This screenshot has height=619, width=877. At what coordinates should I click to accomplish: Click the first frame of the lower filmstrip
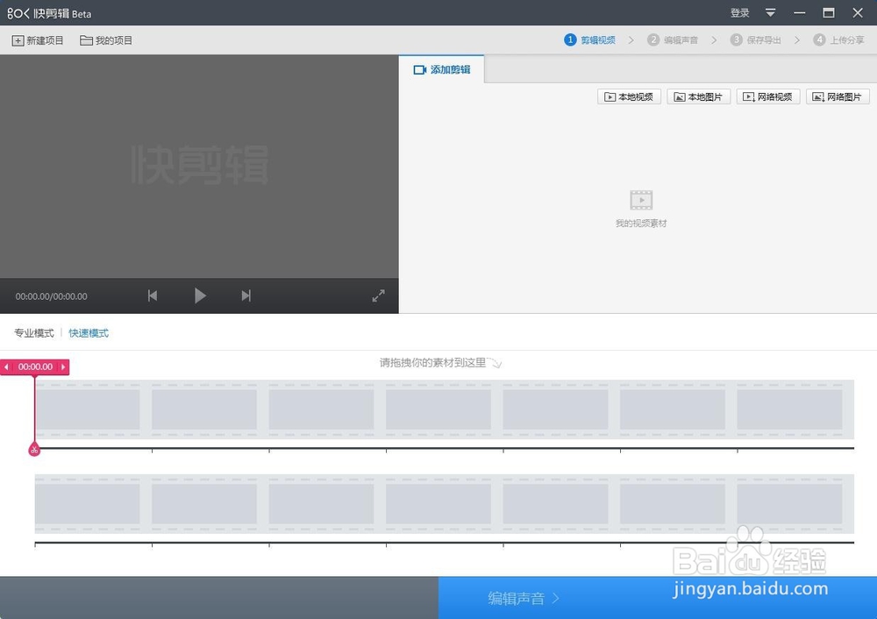click(x=88, y=504)
